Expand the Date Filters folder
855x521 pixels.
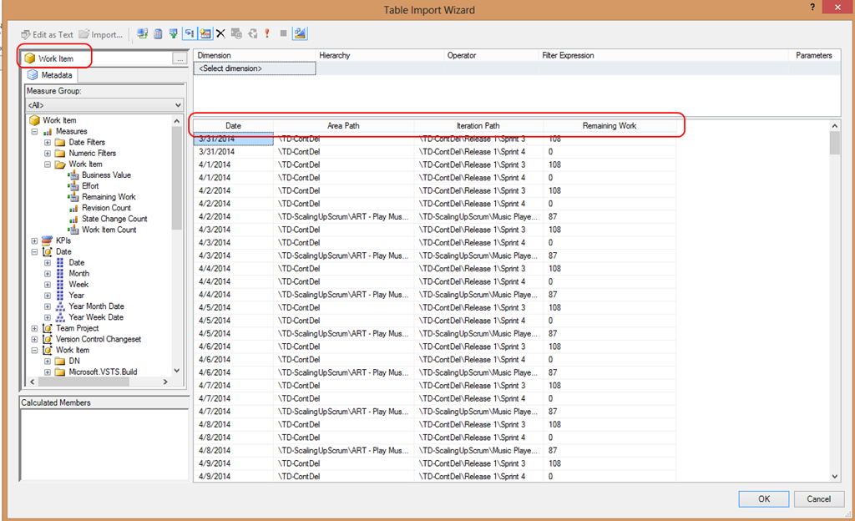[x=48, y=143]
